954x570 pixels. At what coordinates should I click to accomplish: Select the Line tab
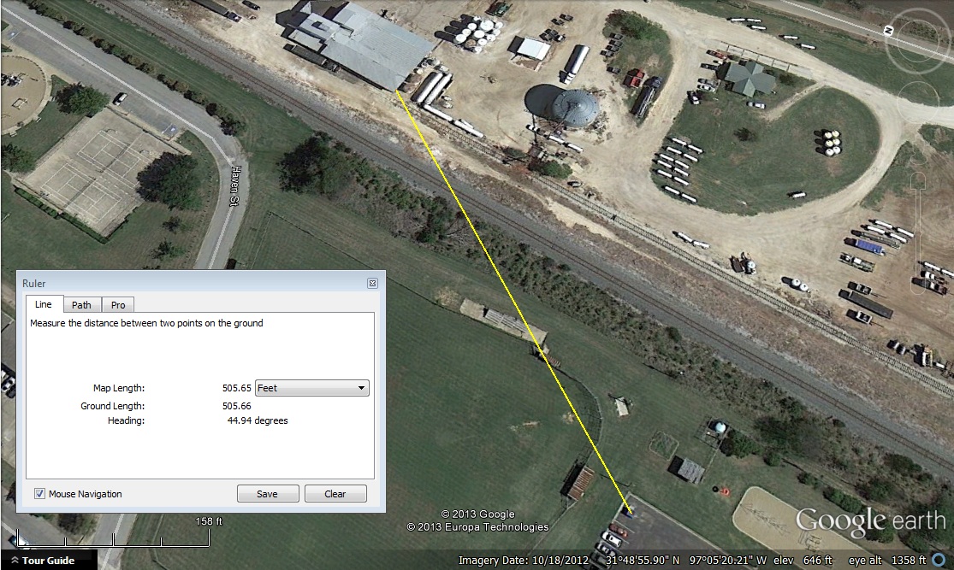tap(43, 304)
